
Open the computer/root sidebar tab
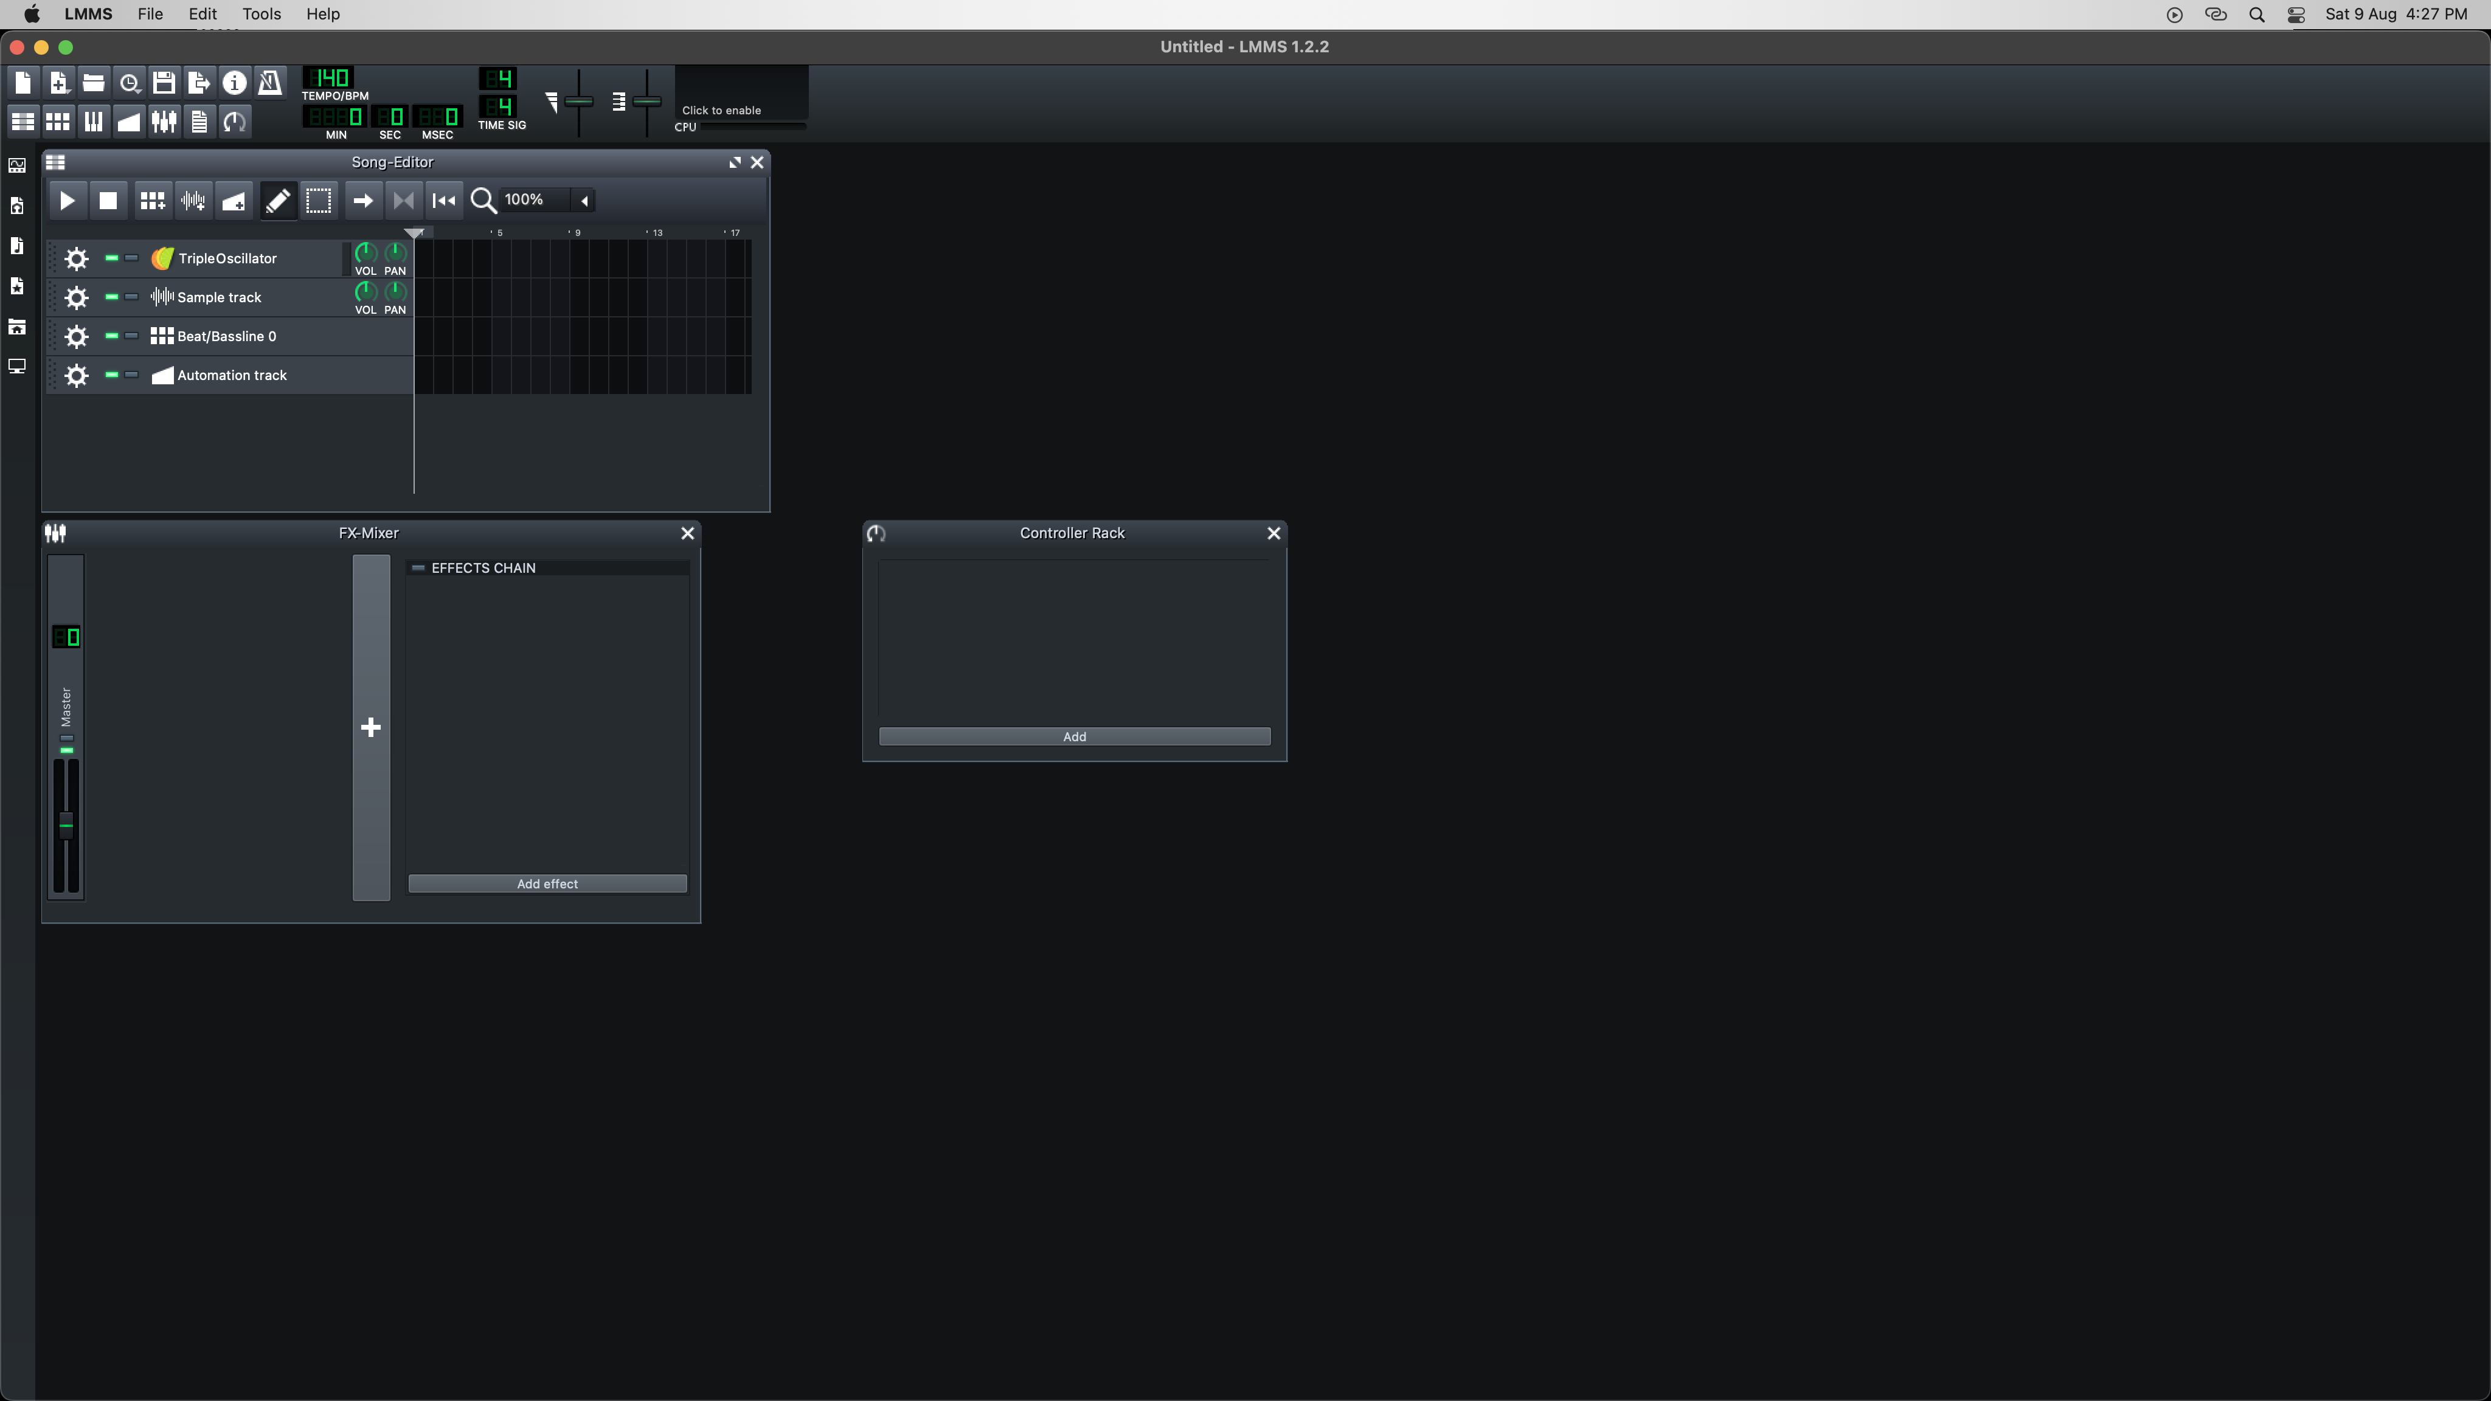(18, 367)
